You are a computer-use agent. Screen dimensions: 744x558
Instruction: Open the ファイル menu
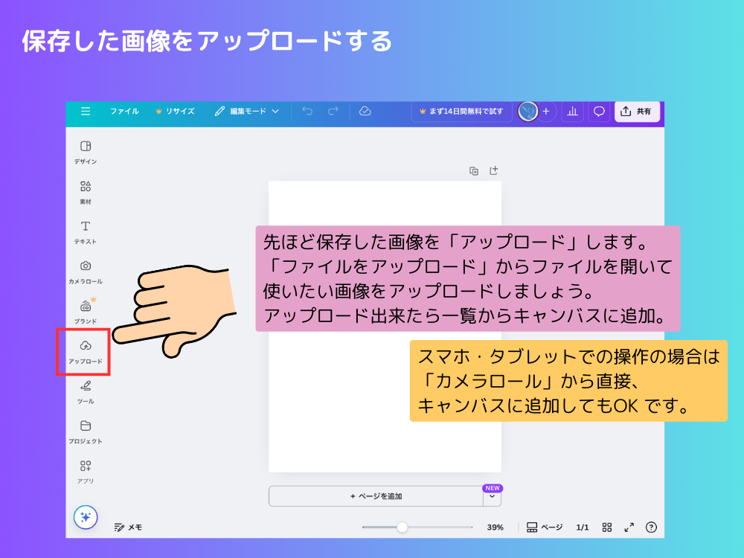125,111
